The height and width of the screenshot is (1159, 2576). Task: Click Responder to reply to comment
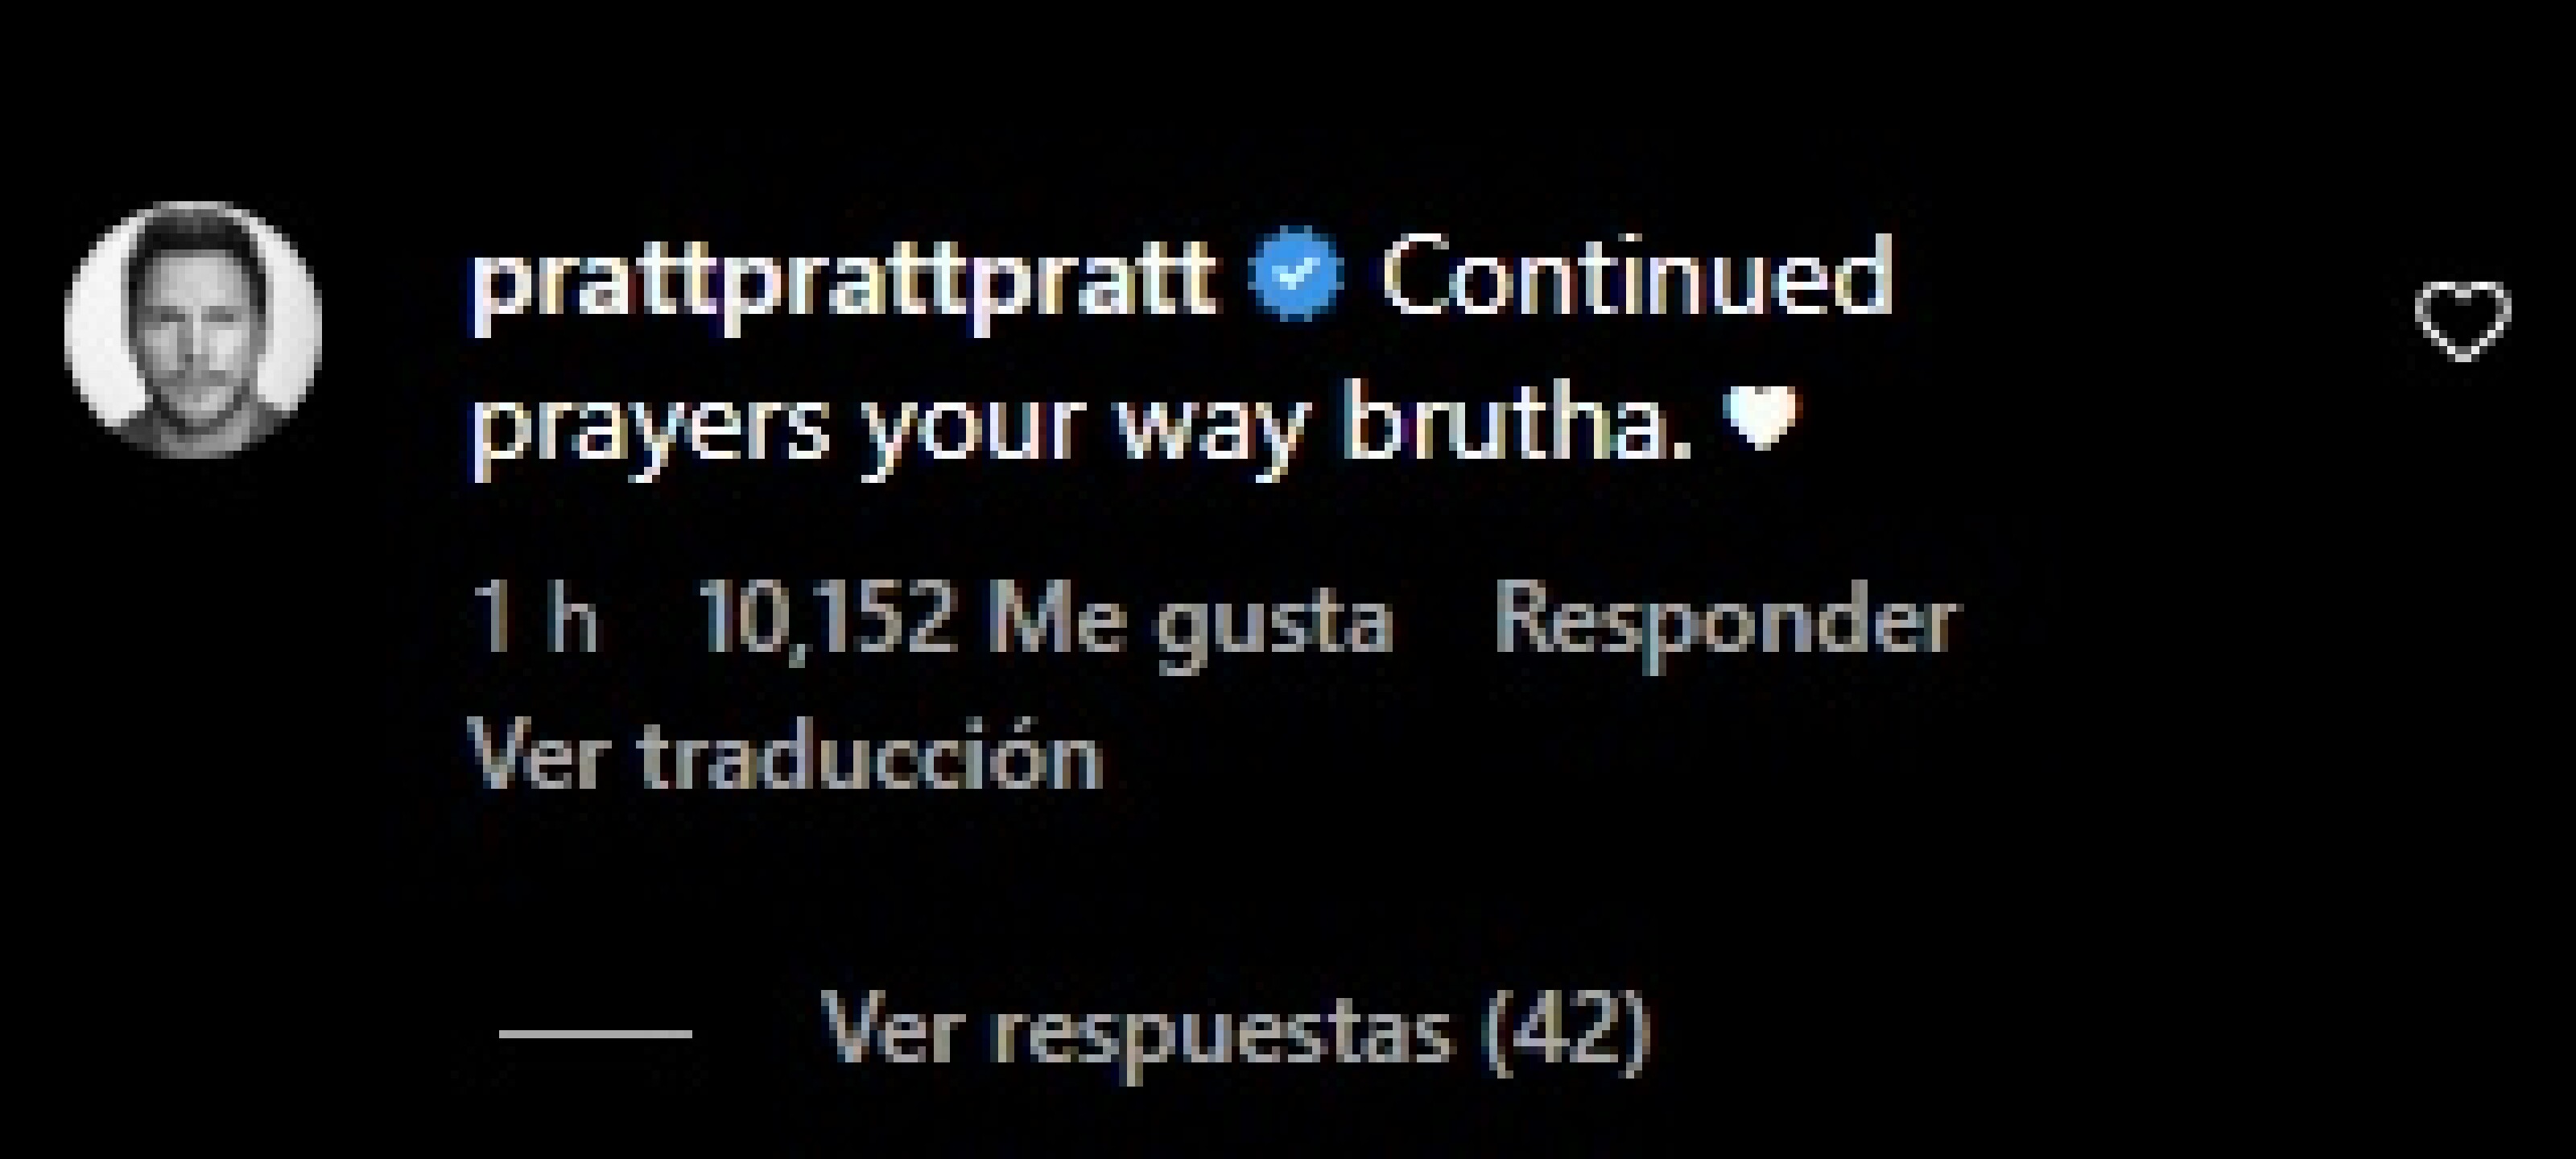click(x=1724, y=622)
